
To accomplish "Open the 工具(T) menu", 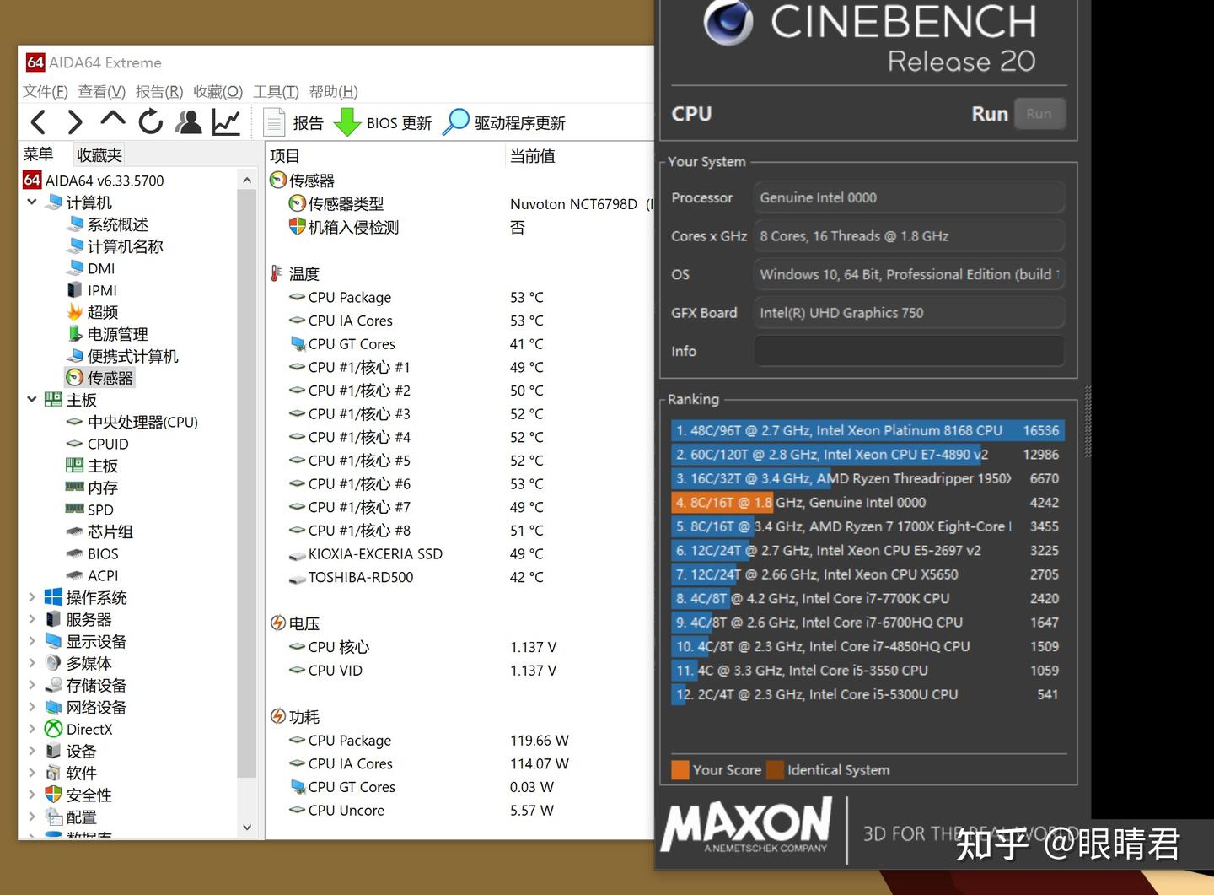I will (277, 91).
